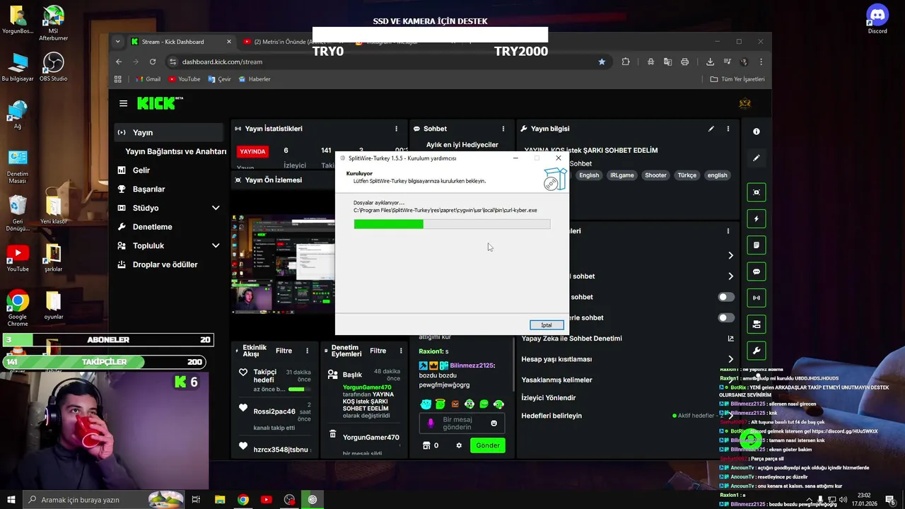Open Chrome extensions puzzle icon

tap(626, 62)
